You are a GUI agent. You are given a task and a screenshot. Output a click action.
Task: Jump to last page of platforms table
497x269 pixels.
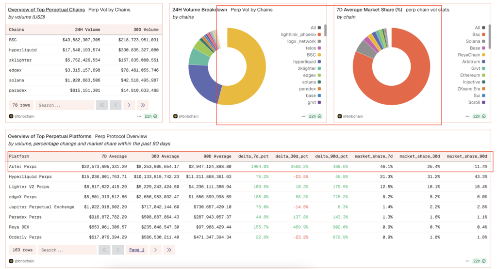(168, 250)
